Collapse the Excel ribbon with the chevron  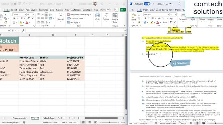124,25
